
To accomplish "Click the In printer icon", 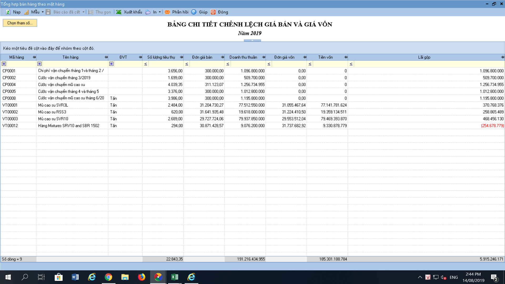I will click(x=148, y=12).
